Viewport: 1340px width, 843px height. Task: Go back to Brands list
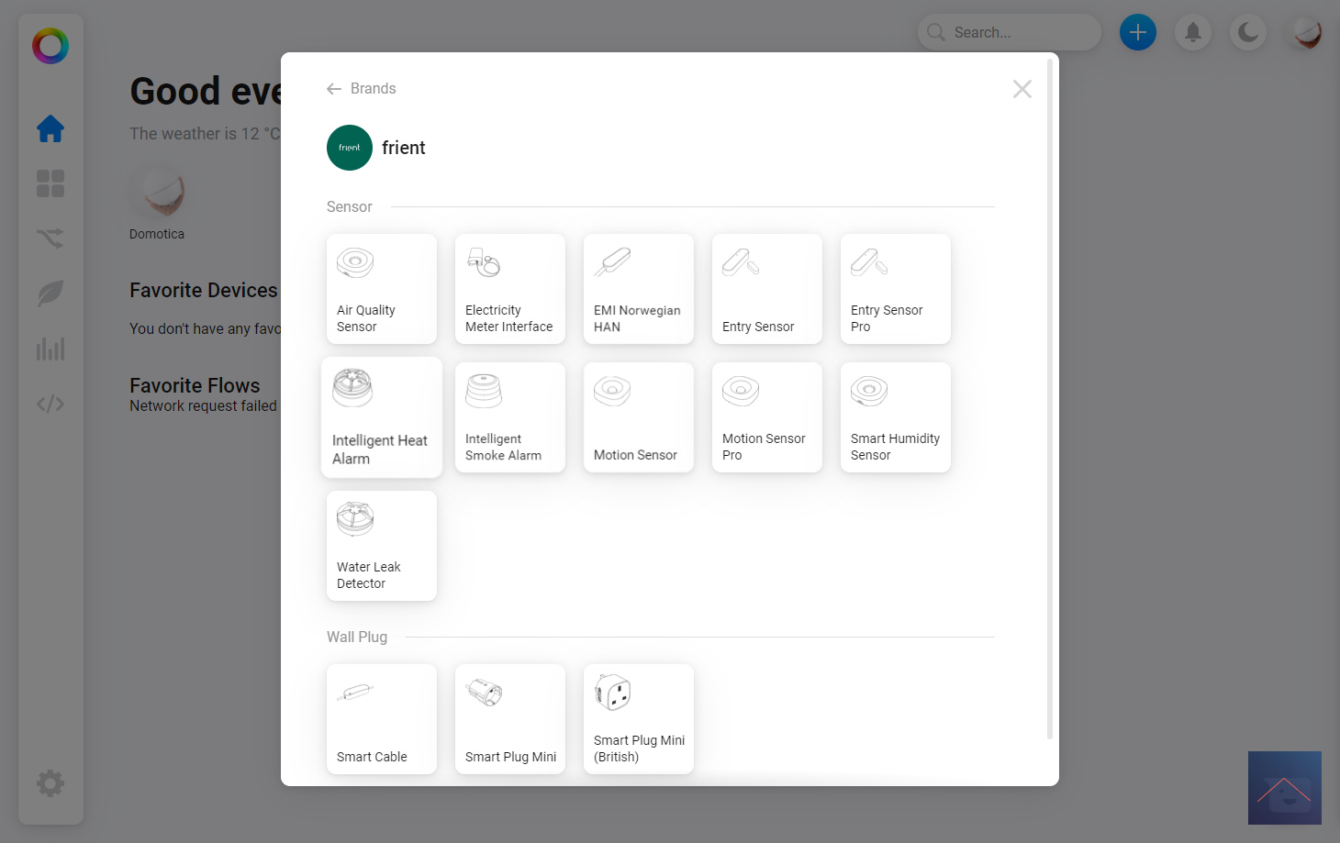361,89
